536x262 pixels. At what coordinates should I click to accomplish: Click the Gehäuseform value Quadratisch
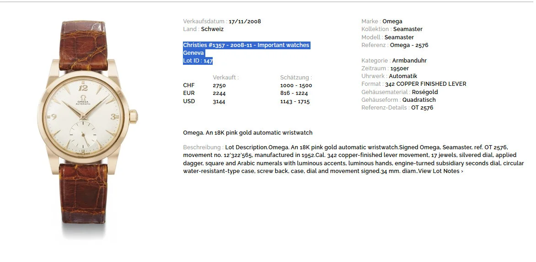point(419,100)
